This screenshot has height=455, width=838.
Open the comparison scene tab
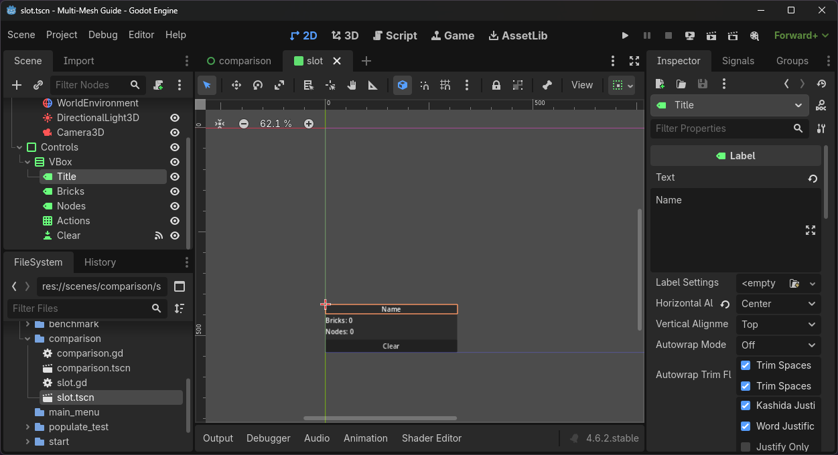238,61
